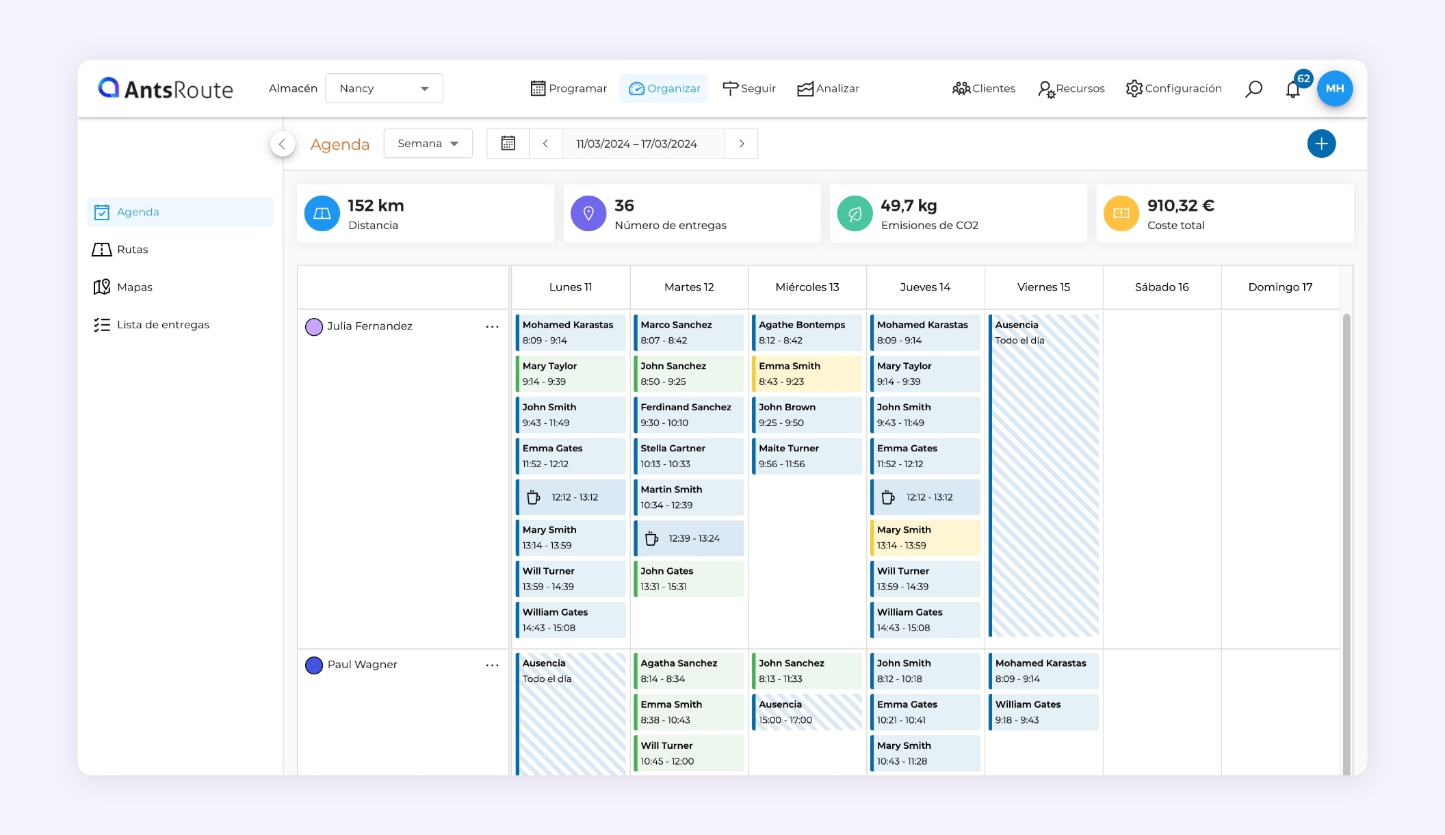Viewport: 1445px width, 835px height.
Task: Open the Mapas sidebar icon
Action: (x=102, y=287)
